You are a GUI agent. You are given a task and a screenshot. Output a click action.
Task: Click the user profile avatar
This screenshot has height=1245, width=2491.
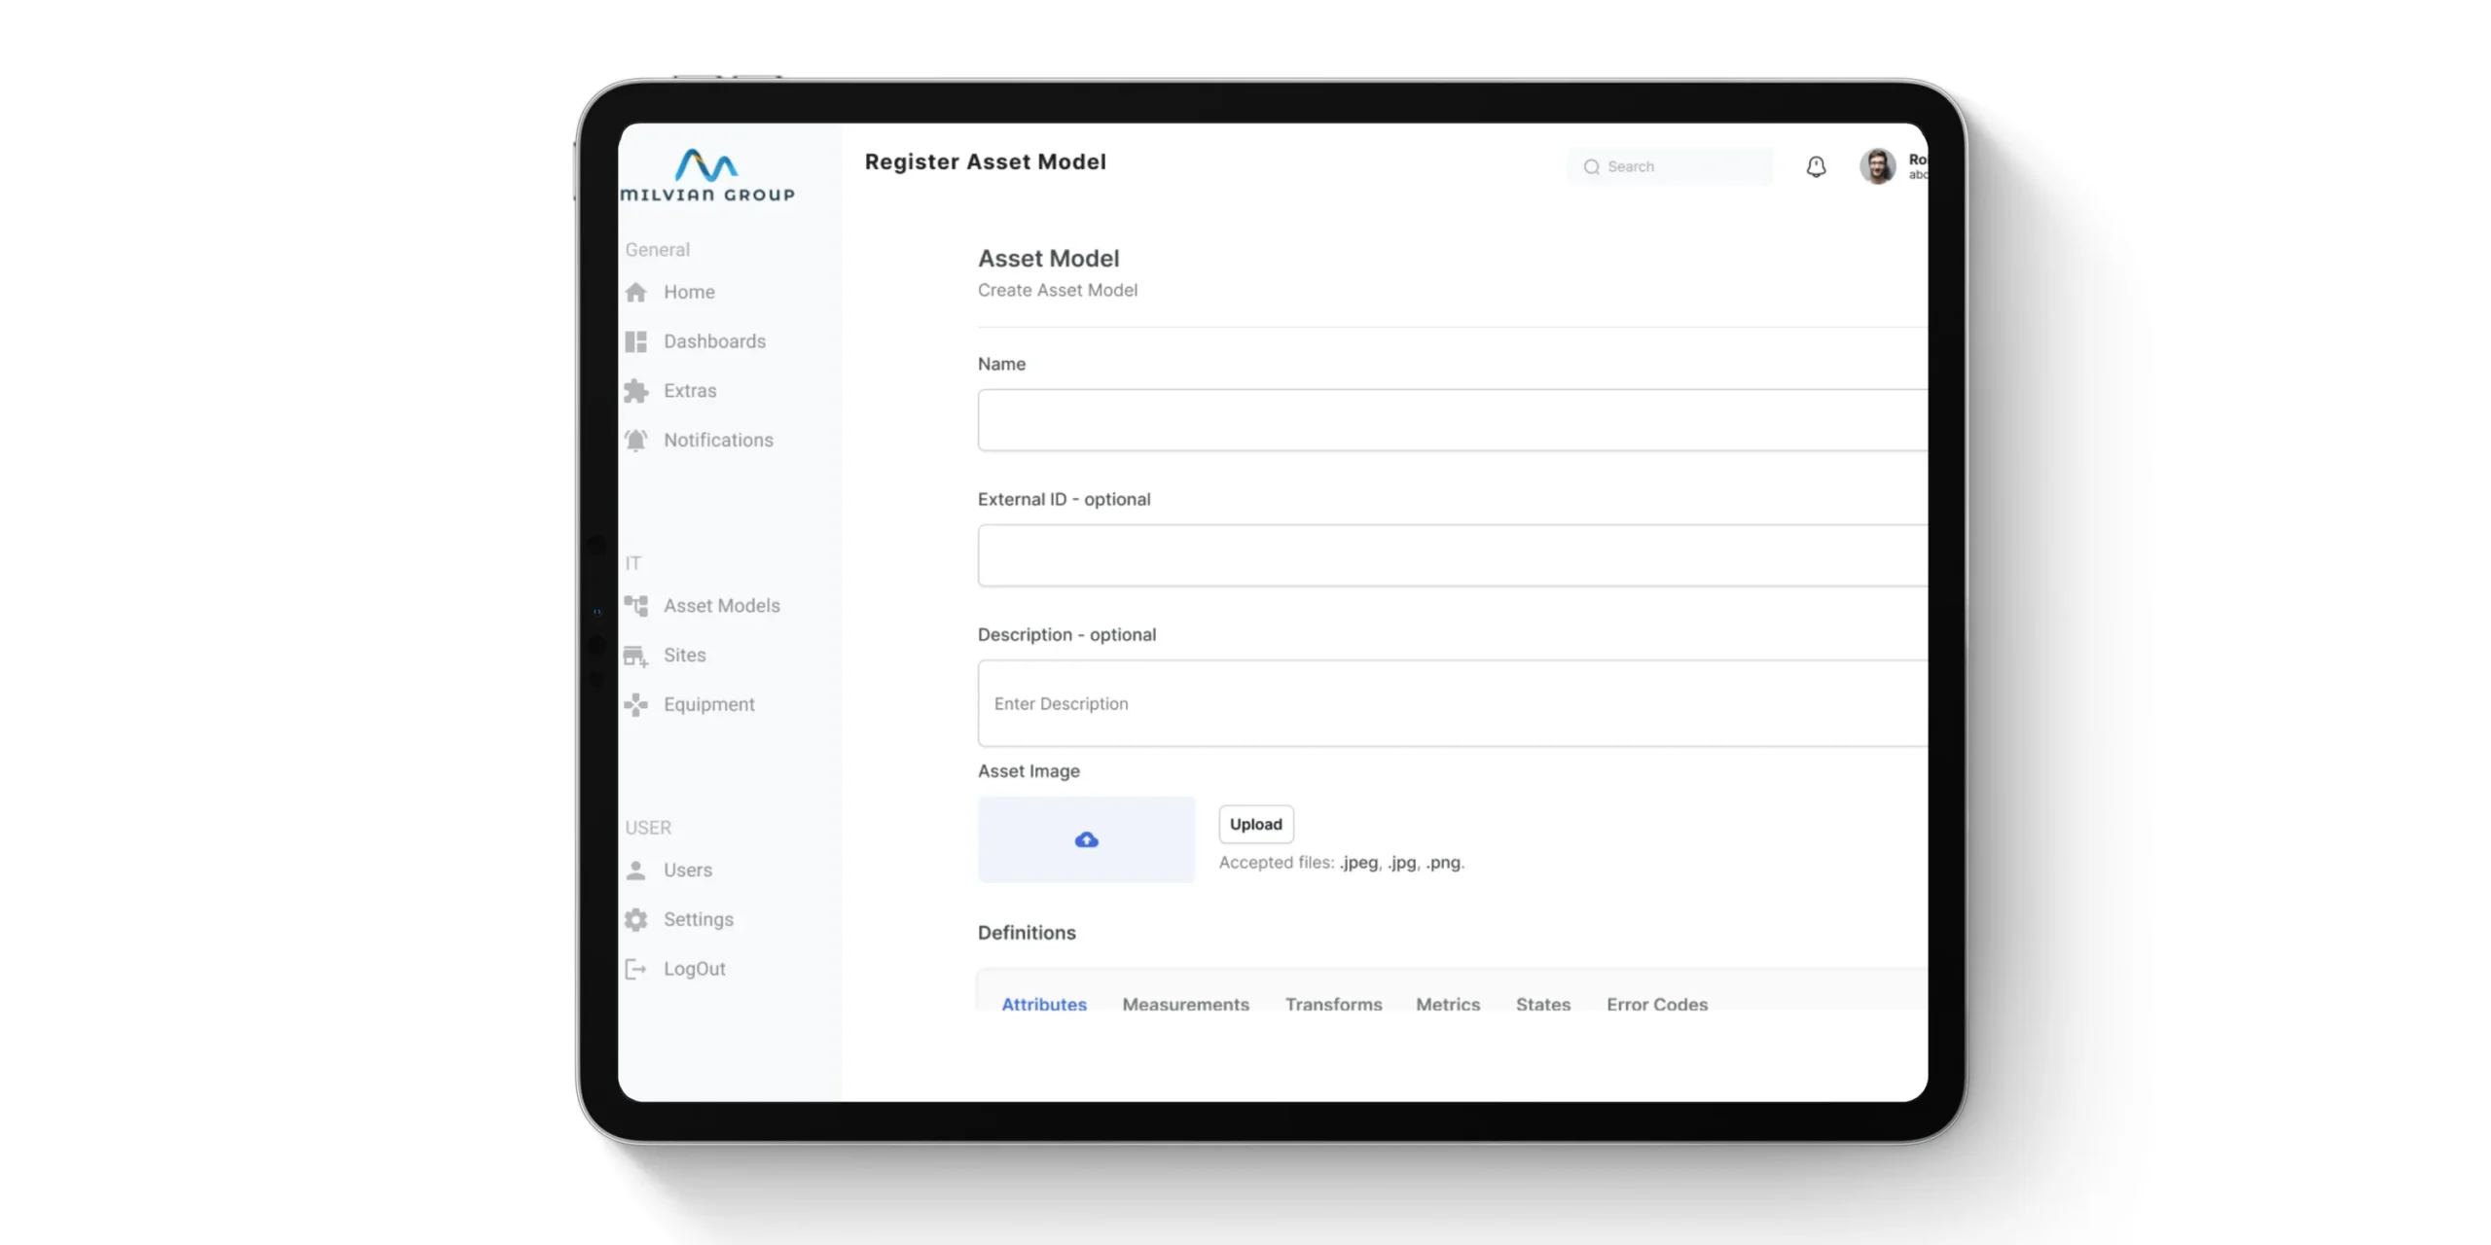point(1877,166)
